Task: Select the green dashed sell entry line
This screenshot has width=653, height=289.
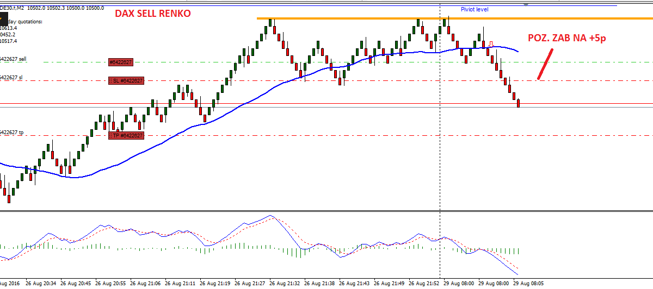Action: coord(326,62)
